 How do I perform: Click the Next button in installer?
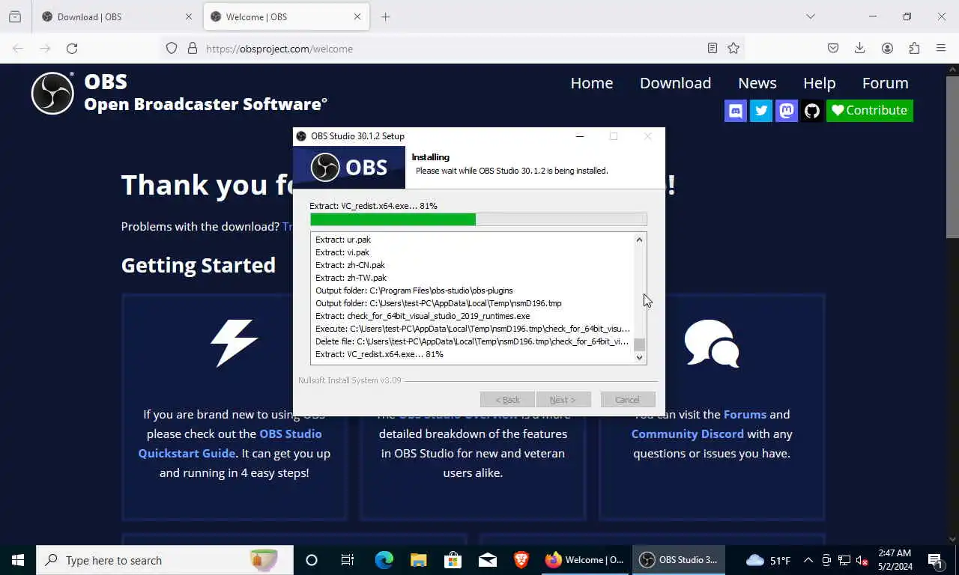563,400
